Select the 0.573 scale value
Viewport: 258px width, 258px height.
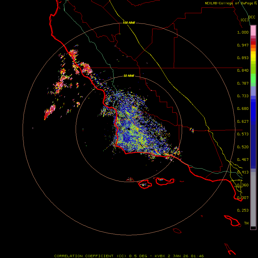(x=243, y=134)
